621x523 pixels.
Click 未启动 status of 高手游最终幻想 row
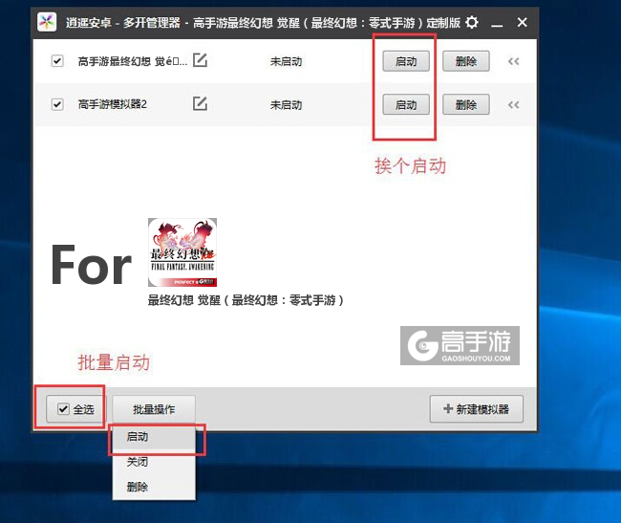pos(286,61)
